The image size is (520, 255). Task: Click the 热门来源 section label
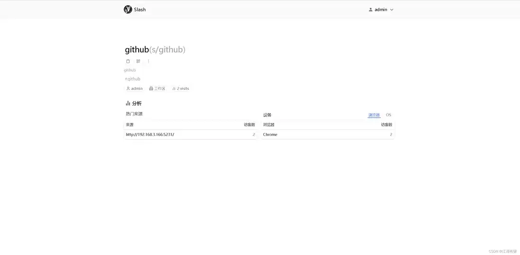[x=134, y=114]
